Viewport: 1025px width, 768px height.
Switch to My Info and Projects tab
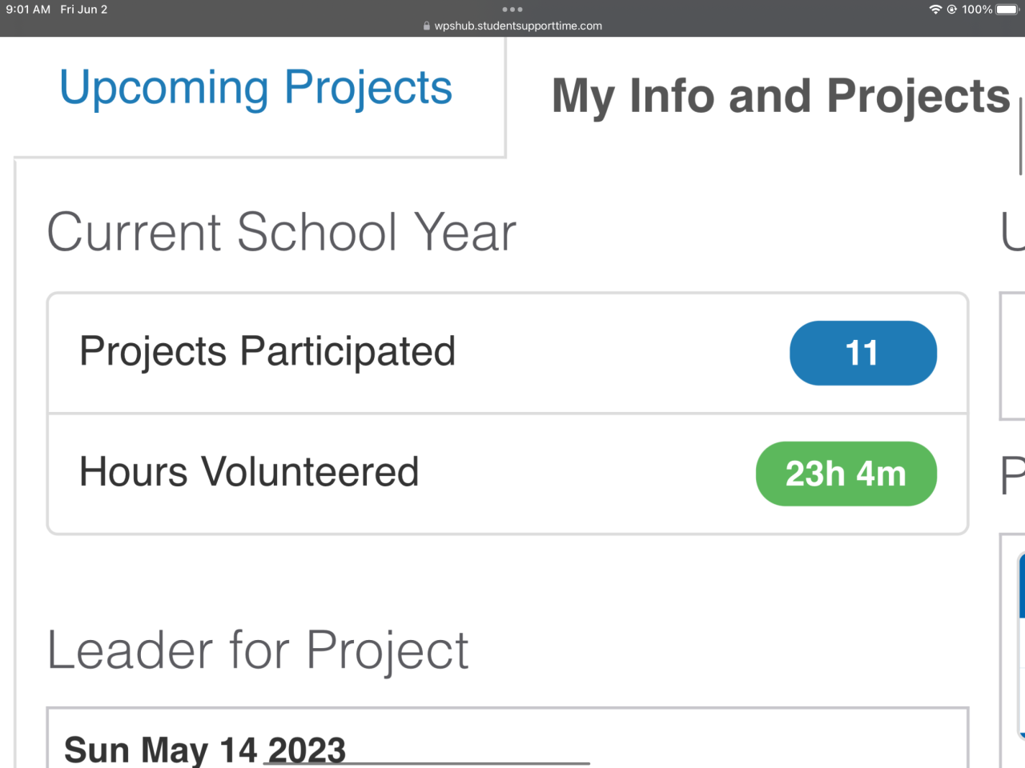[x=781, y=96]
